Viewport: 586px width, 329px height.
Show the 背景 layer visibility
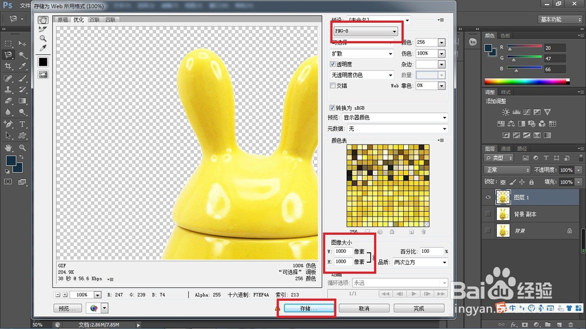pos(488,231)
